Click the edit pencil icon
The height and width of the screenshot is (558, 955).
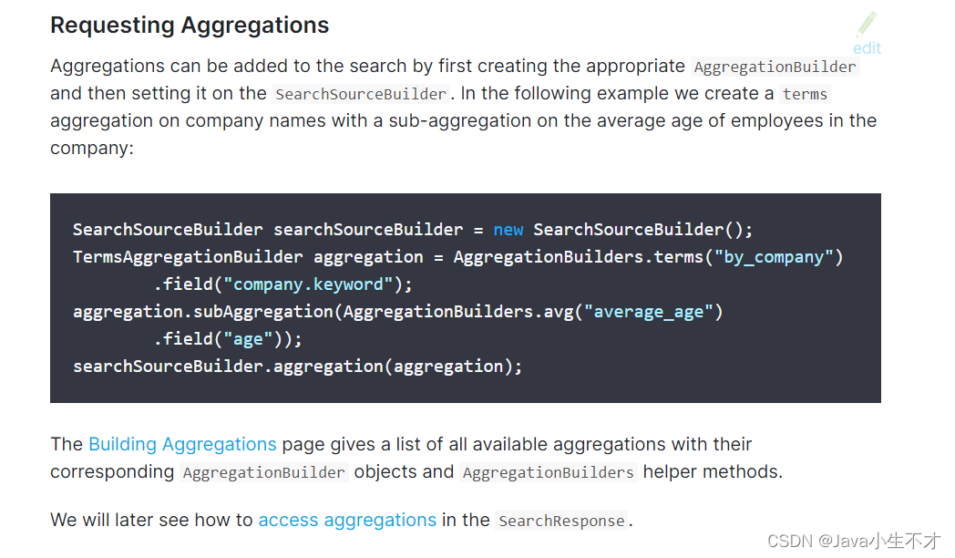[x=867, y=24]
